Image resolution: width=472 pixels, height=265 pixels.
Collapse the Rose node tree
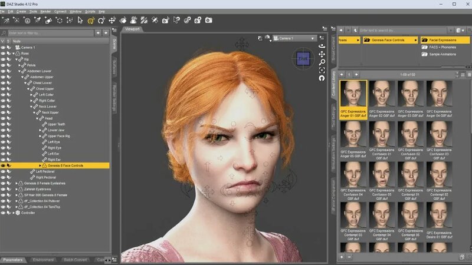click(x=14, y=54)
